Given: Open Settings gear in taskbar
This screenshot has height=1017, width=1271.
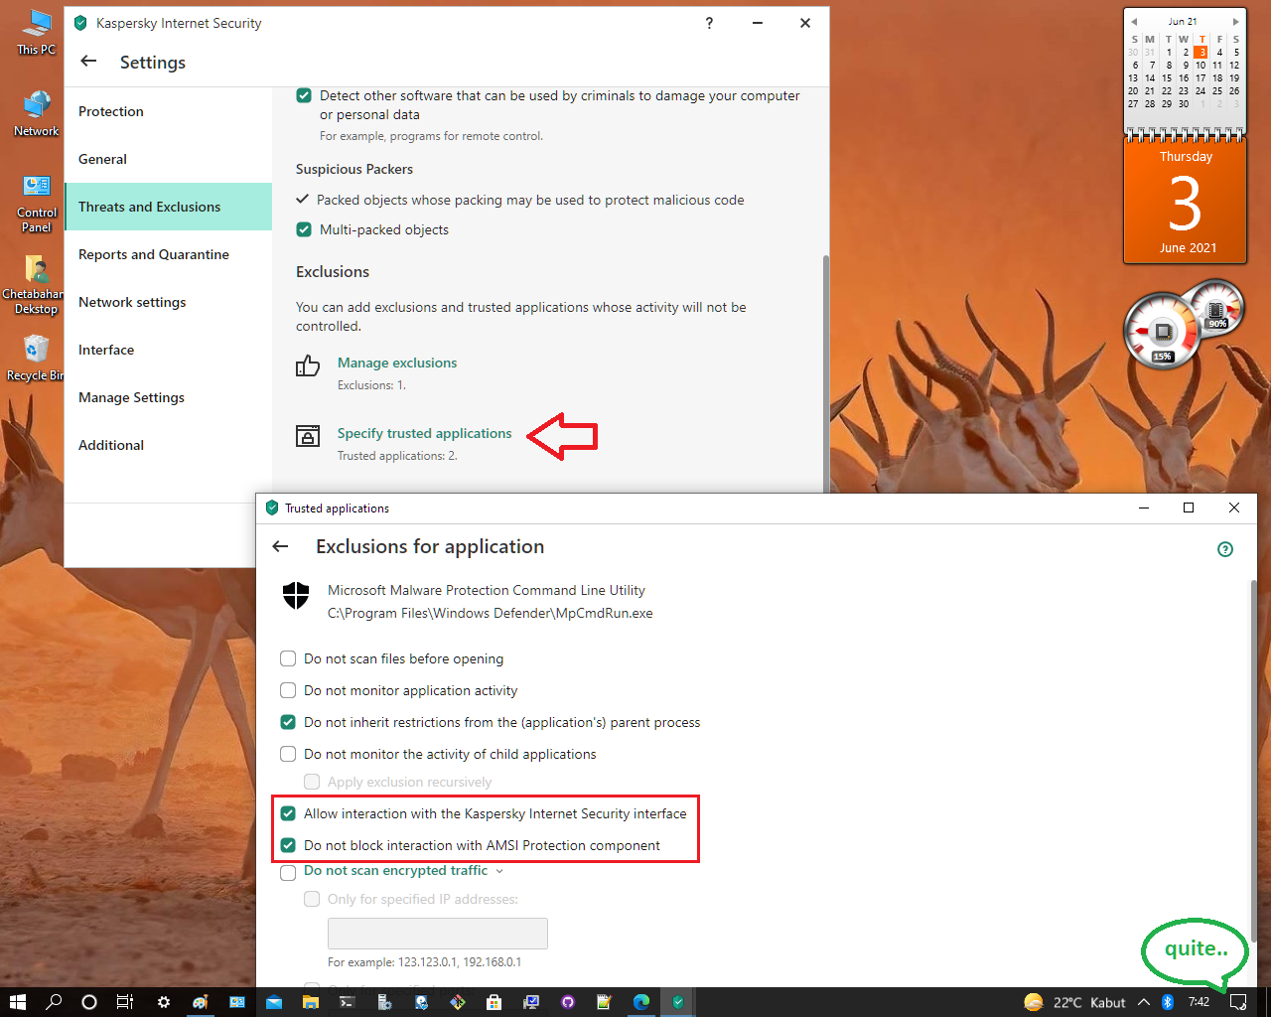Looking at the screenshot, I should [x=164, y=1002].
